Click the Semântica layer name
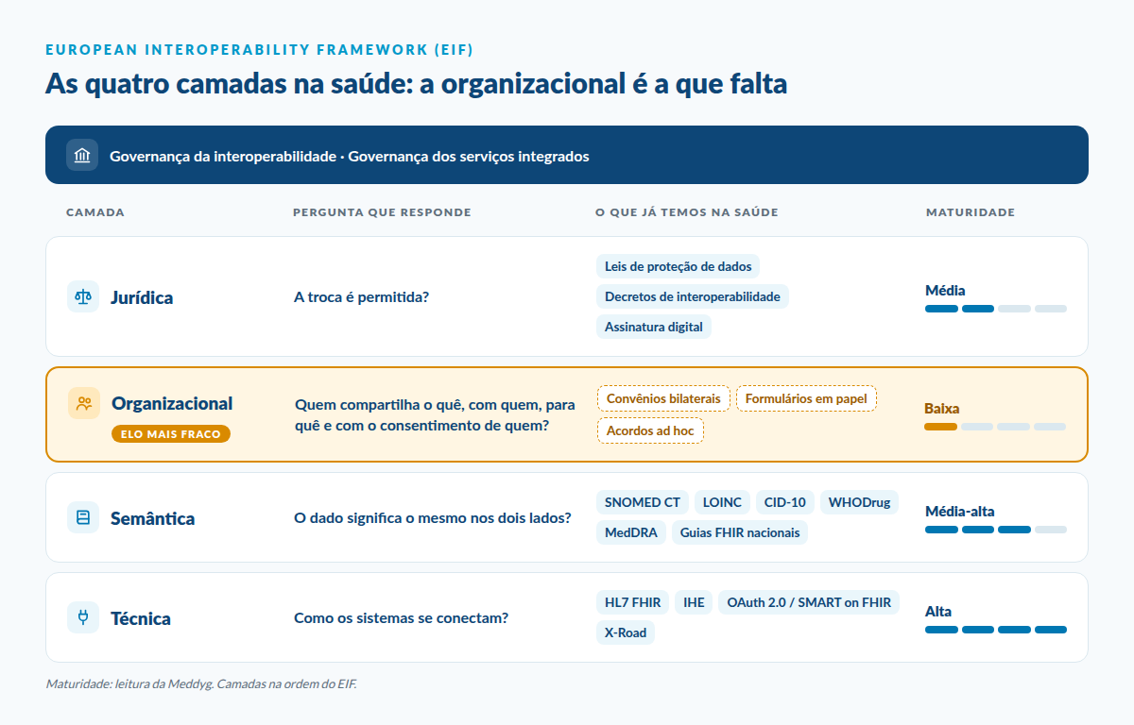Image resolution: width=1134 pixels, height=725 pixels. tap(153, 518)
